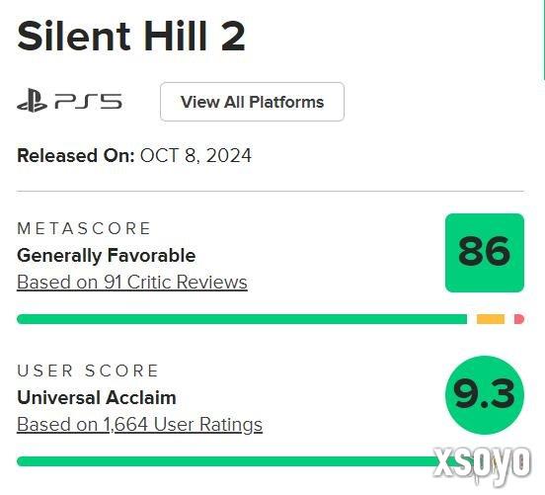Image resolution: width=545 pixels, height=495 pixels.
Task: Click the PS5 platform wordmark
Action: [x=88, y=102]
